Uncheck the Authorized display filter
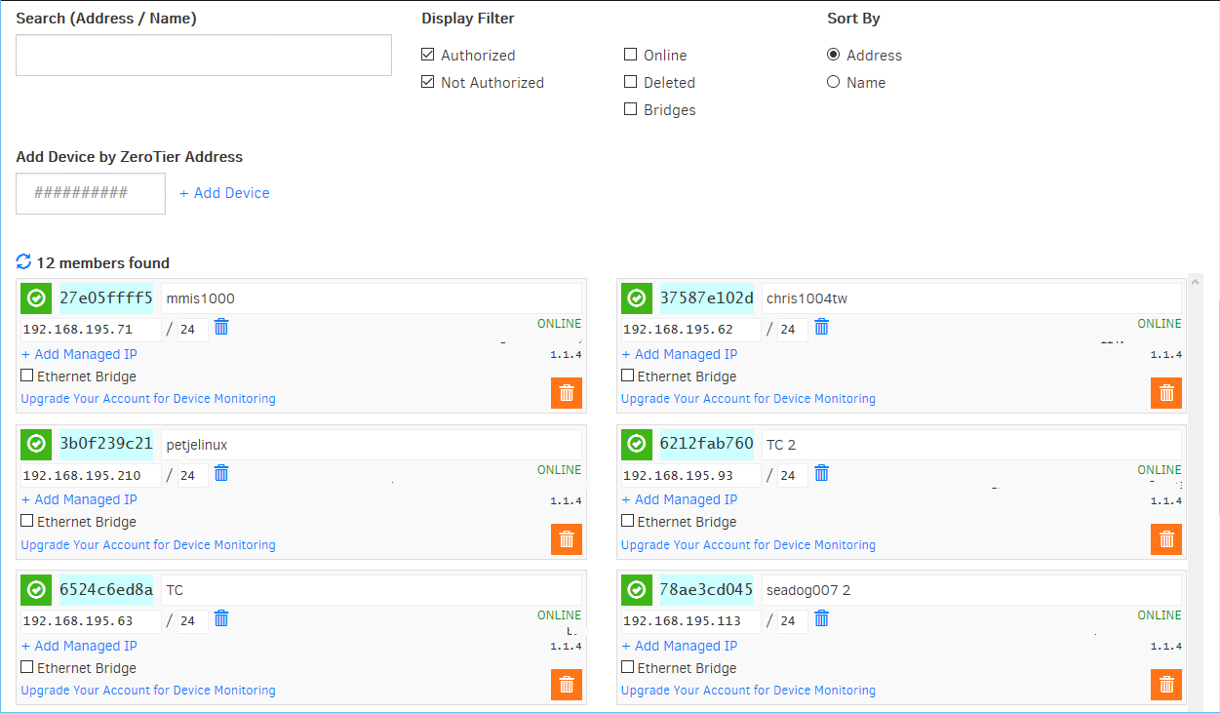This screenshot has height=713, width=1220. tap(428, 56)
